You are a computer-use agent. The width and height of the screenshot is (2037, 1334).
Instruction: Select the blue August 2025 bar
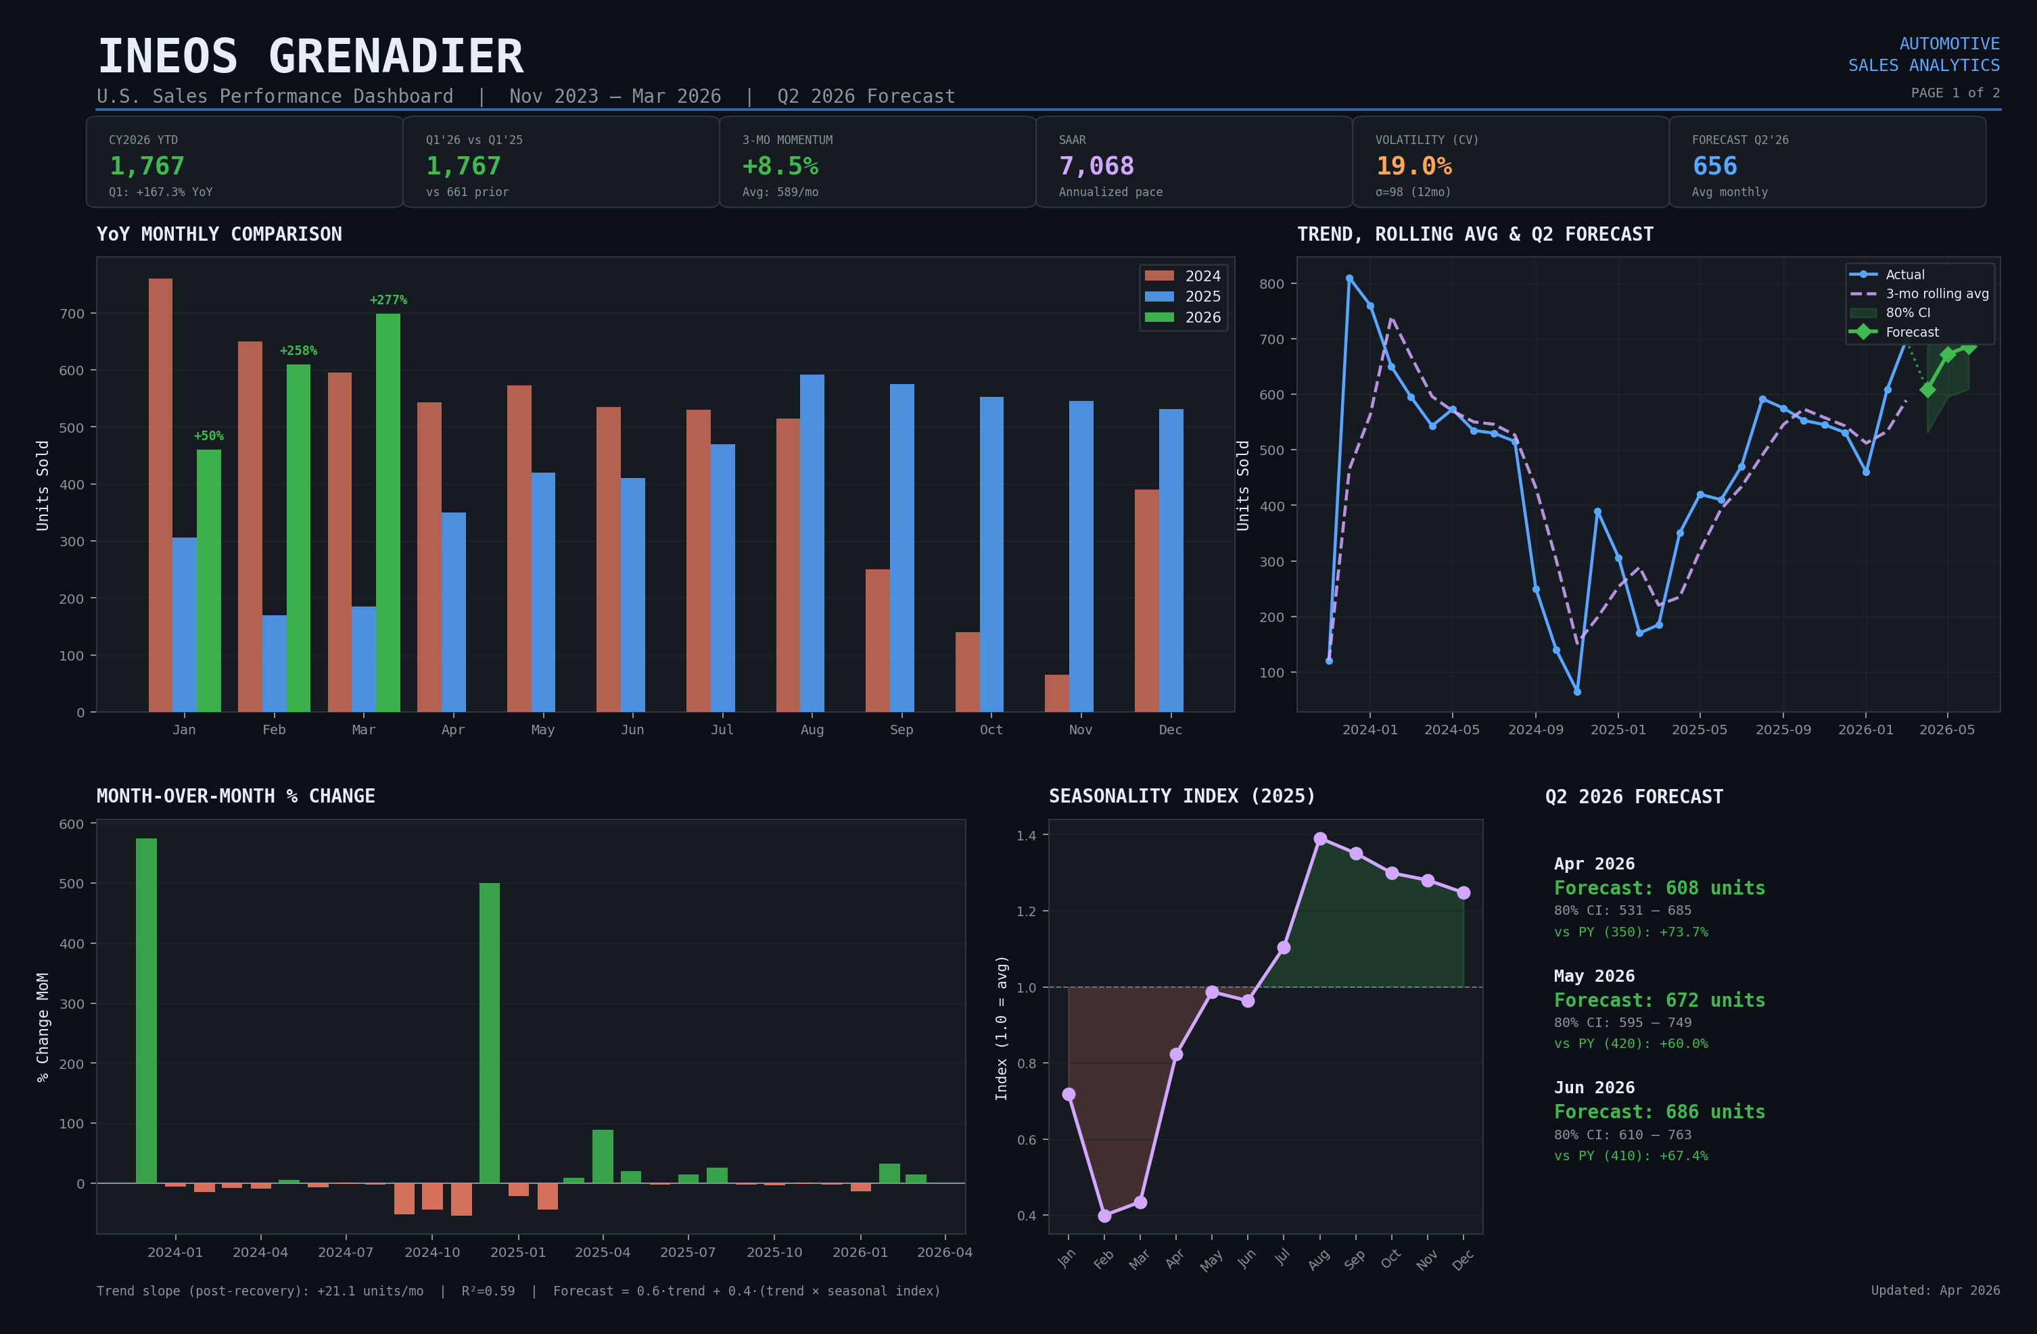(812, 544)
